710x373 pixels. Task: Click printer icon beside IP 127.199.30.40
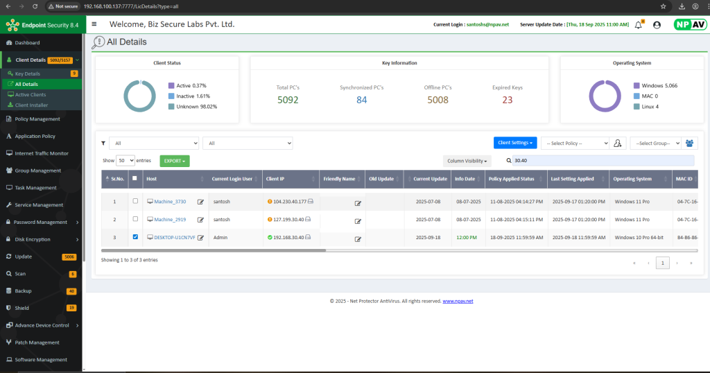[x=311, y=220]
